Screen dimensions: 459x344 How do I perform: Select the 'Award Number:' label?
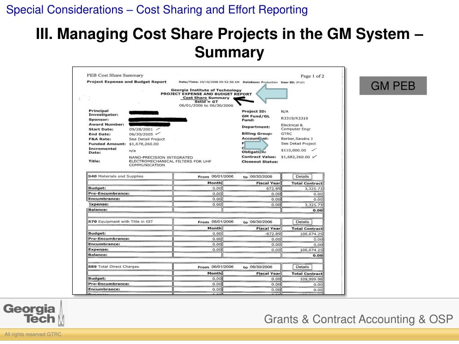[106, 125]
